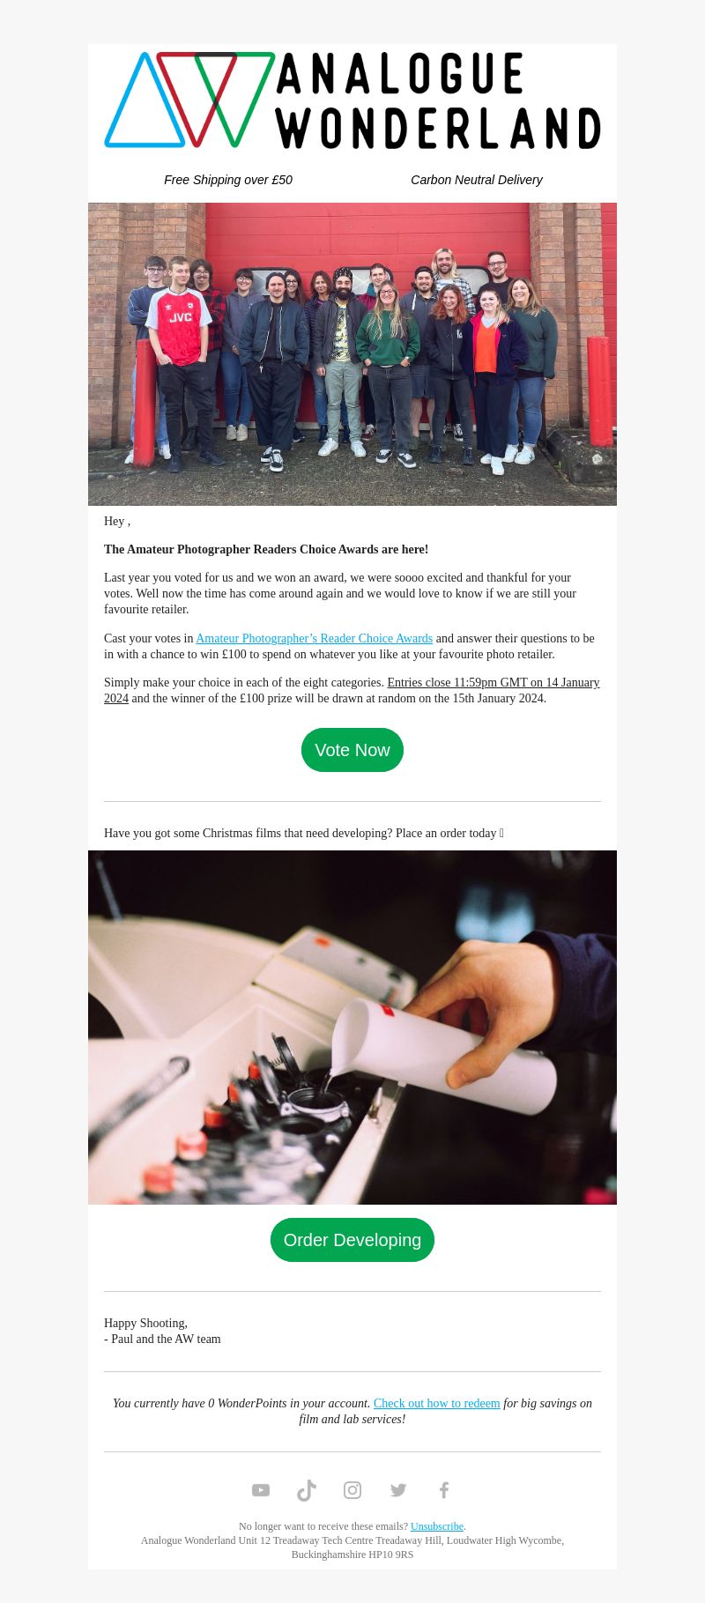This screenshot has height=1603, width=705.
Task: Follow the Check out how to redeem link
Action: point(436,1403)
